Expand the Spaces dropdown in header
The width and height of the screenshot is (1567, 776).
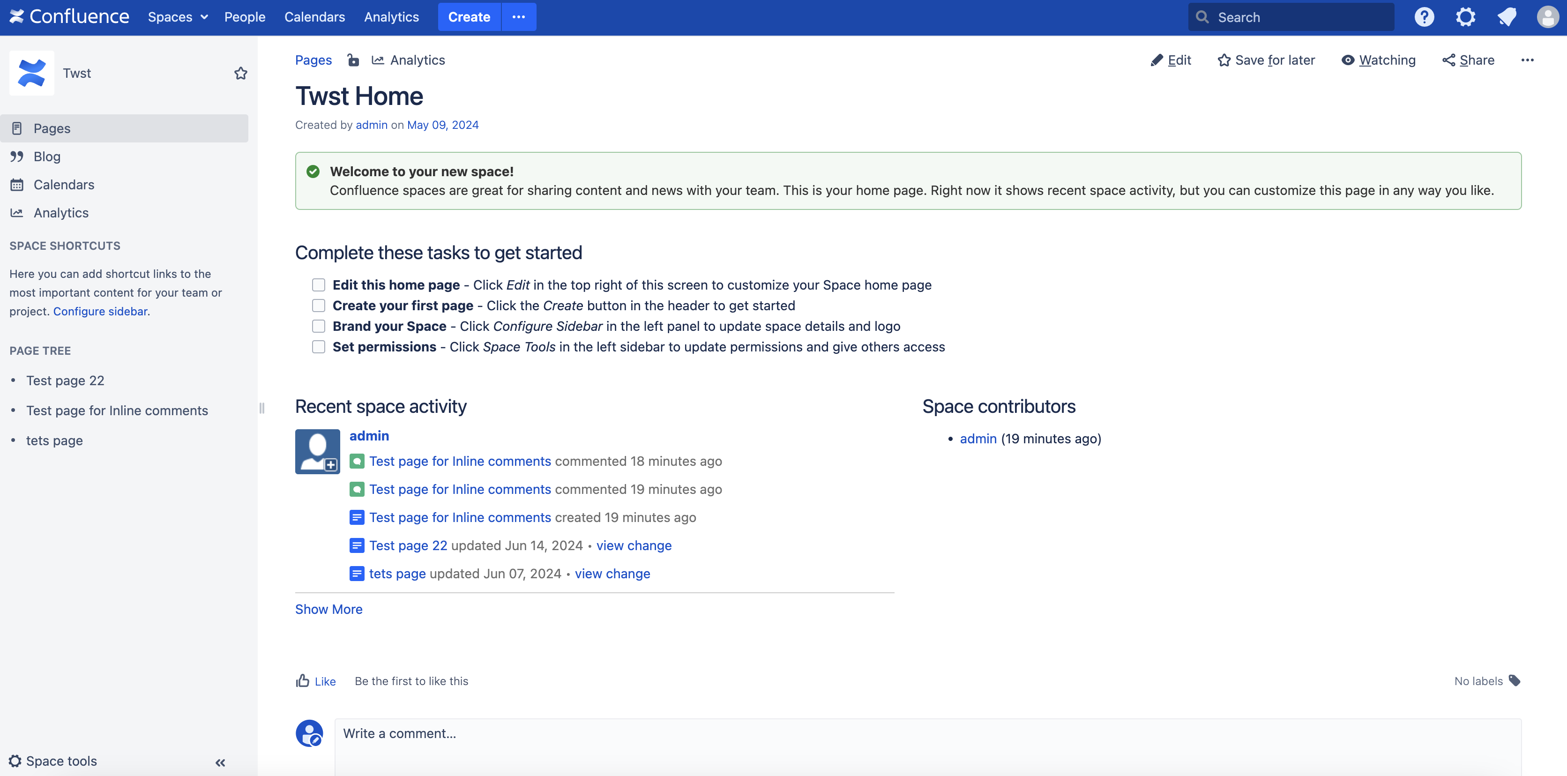[177, 17]
